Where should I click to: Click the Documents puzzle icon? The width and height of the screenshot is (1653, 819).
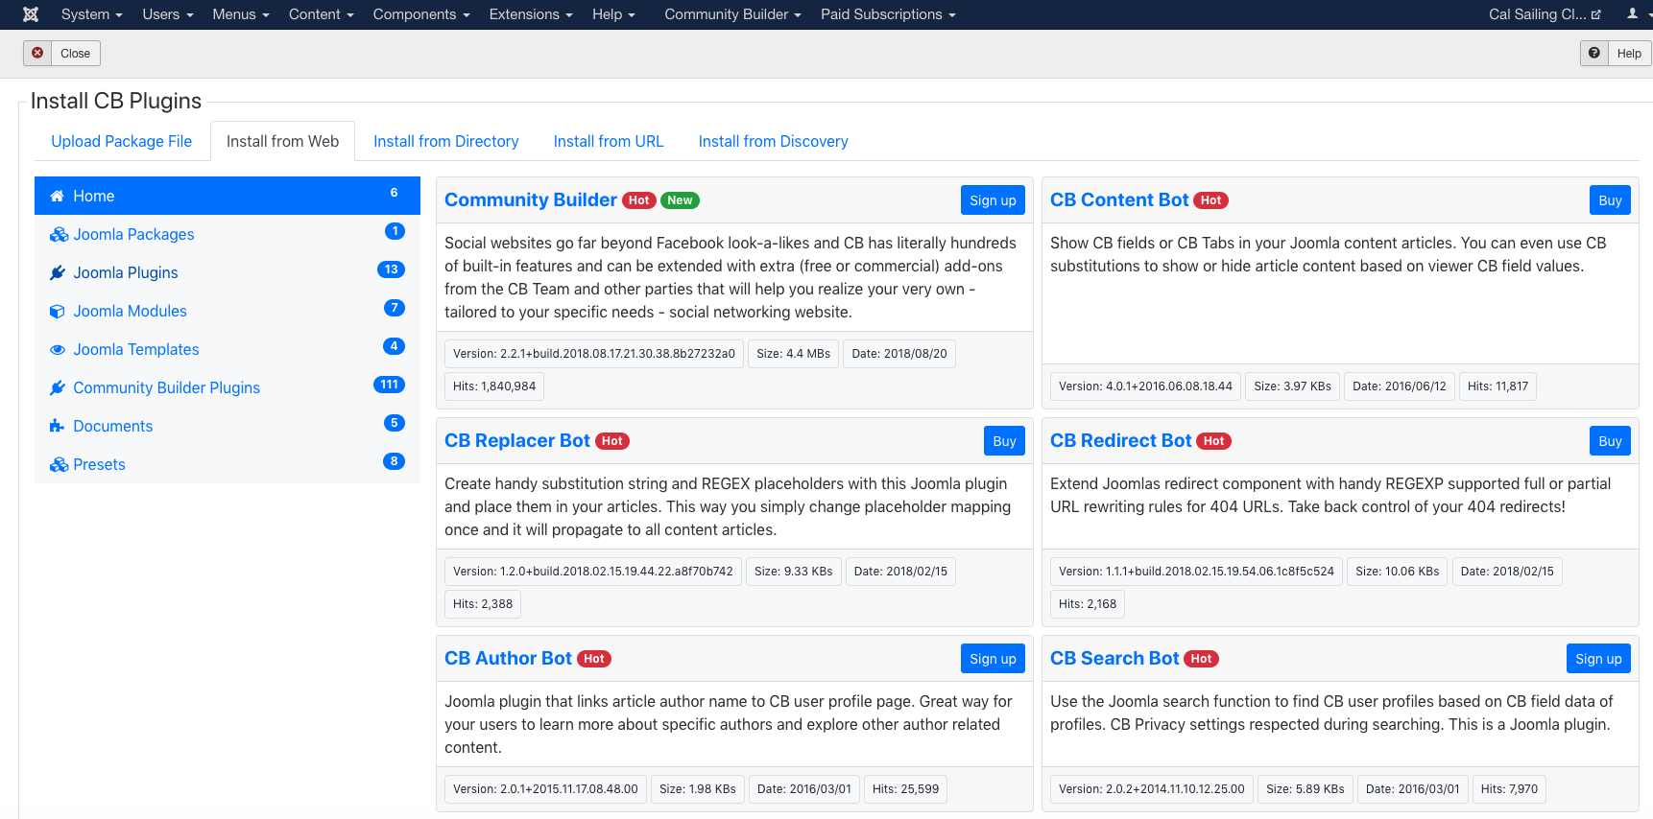[57, 426]
